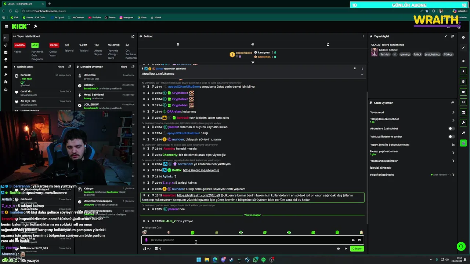Toggle moderation log widget in right sidebar
Viewport: 470px width, 264px height.
click(463, 81)
